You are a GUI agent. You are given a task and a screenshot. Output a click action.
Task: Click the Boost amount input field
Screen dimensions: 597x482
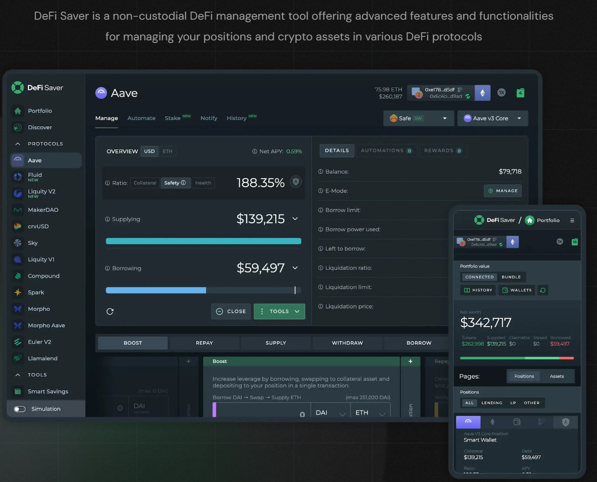pyautogui.click(x=261, y=410)
